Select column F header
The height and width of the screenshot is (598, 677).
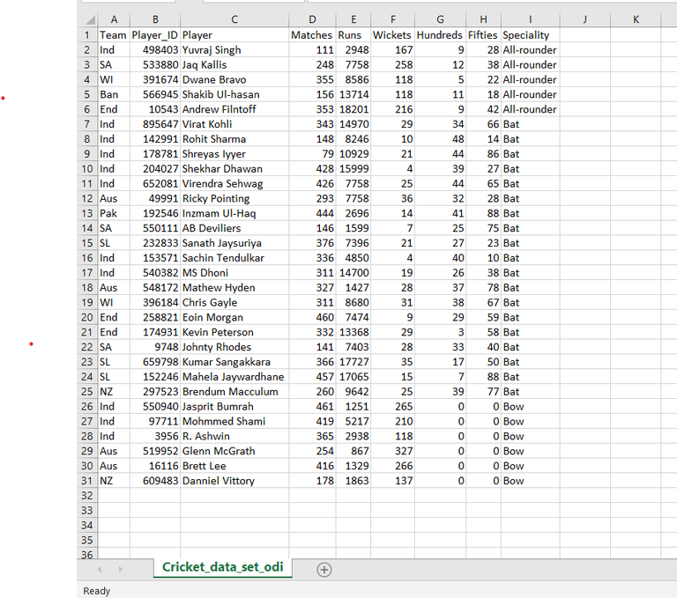[x=392, y=19]
